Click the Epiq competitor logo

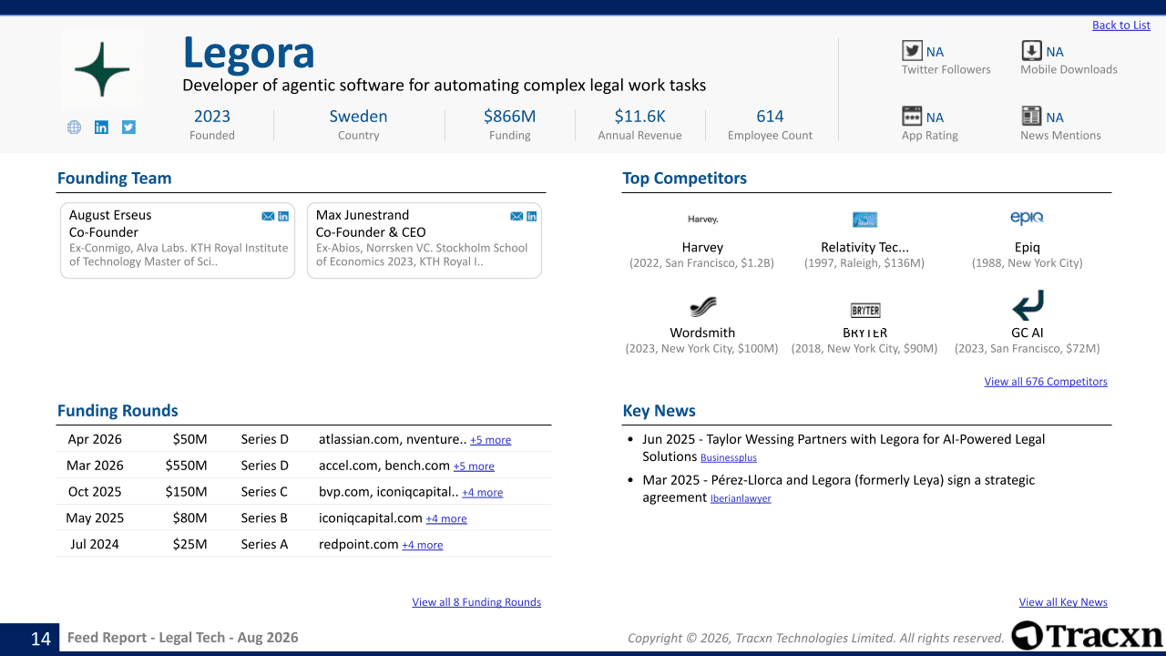pyautogui.click(x=1027, y=218)
